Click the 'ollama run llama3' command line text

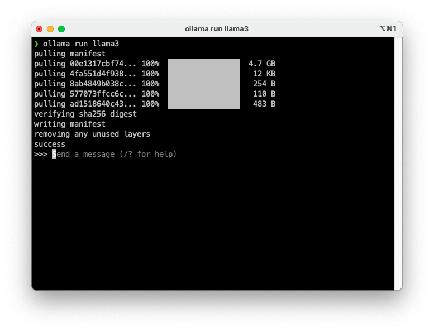[x=81, y=44]
